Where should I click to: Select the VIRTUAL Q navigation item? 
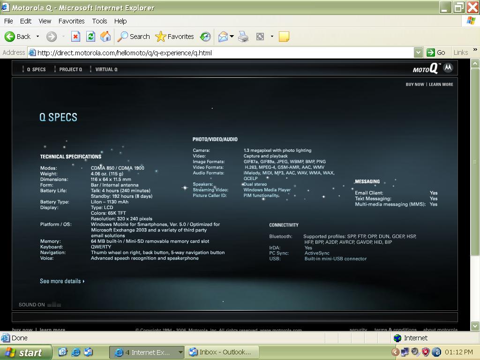click(106, 69)
